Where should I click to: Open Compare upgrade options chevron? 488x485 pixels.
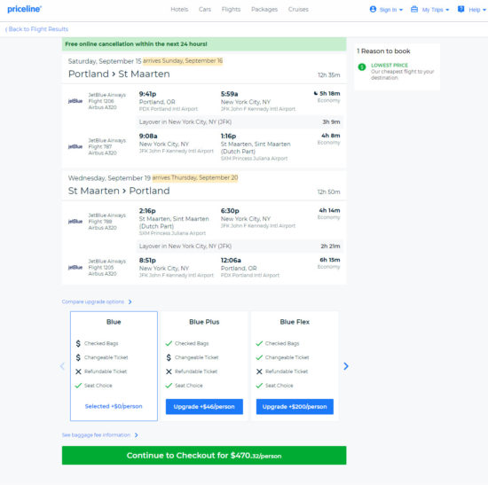(130, 301)
